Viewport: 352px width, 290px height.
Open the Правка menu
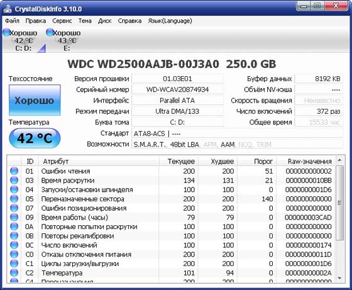[36, 21]
